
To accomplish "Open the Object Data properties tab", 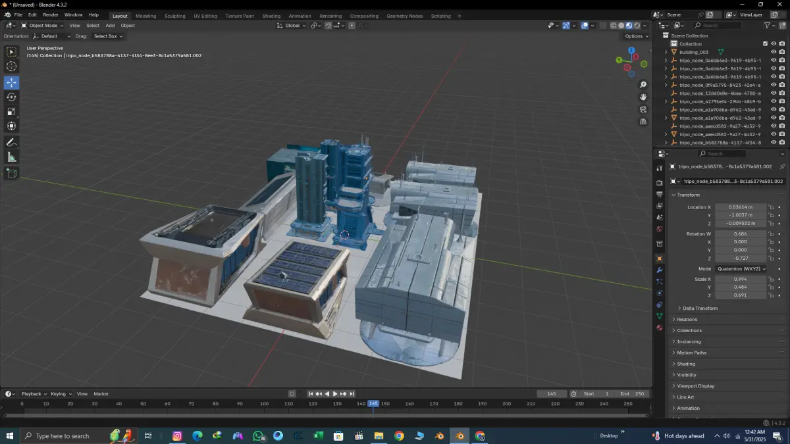I will click(659, 316).
